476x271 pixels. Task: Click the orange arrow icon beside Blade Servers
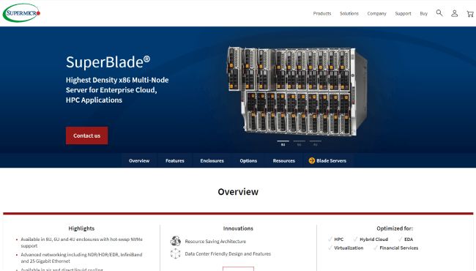pyautogui.click(x=312, y=160)
